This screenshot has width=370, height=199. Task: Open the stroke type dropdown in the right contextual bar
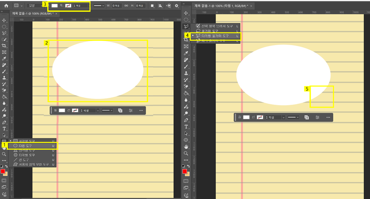(294, 117)
